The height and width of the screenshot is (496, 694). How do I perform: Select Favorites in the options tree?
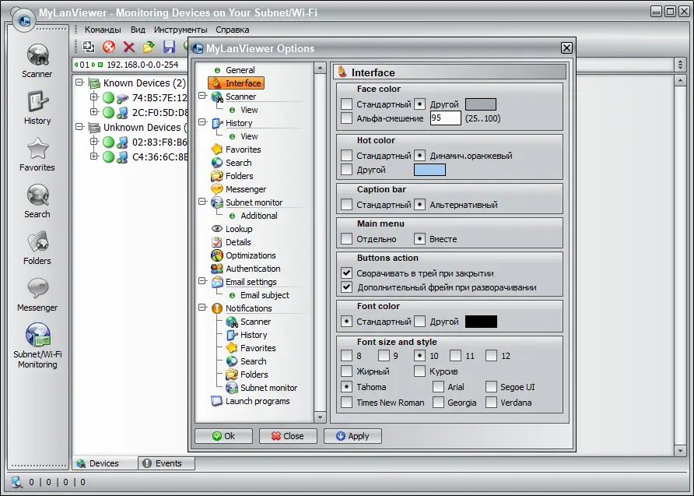coord(243,150)
